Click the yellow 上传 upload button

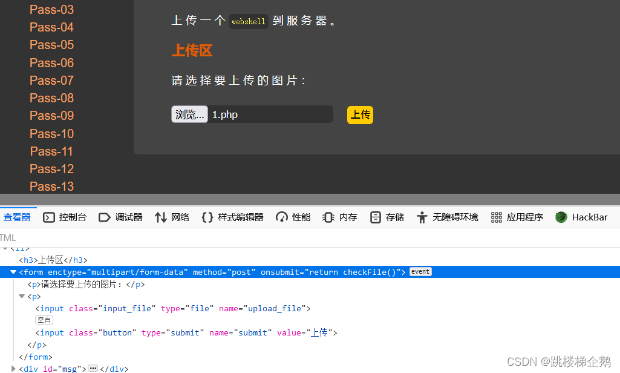[360, 114]
